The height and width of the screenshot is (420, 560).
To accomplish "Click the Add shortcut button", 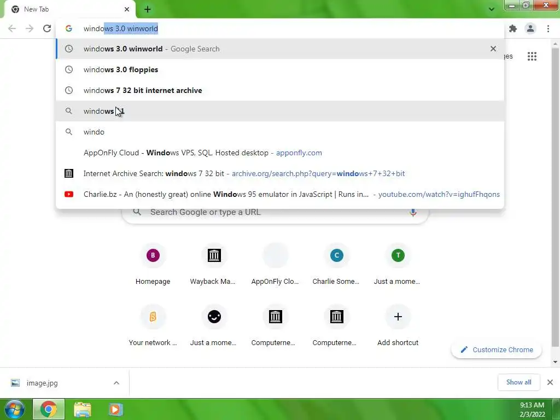I will 398,326.
